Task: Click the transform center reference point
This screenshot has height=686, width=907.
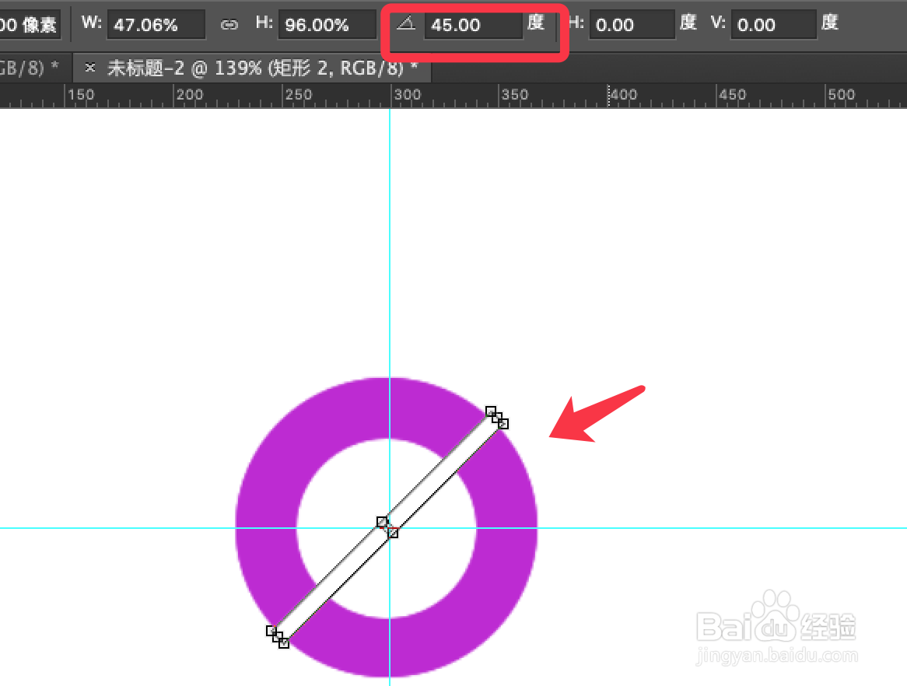Action: coord(387,527)
